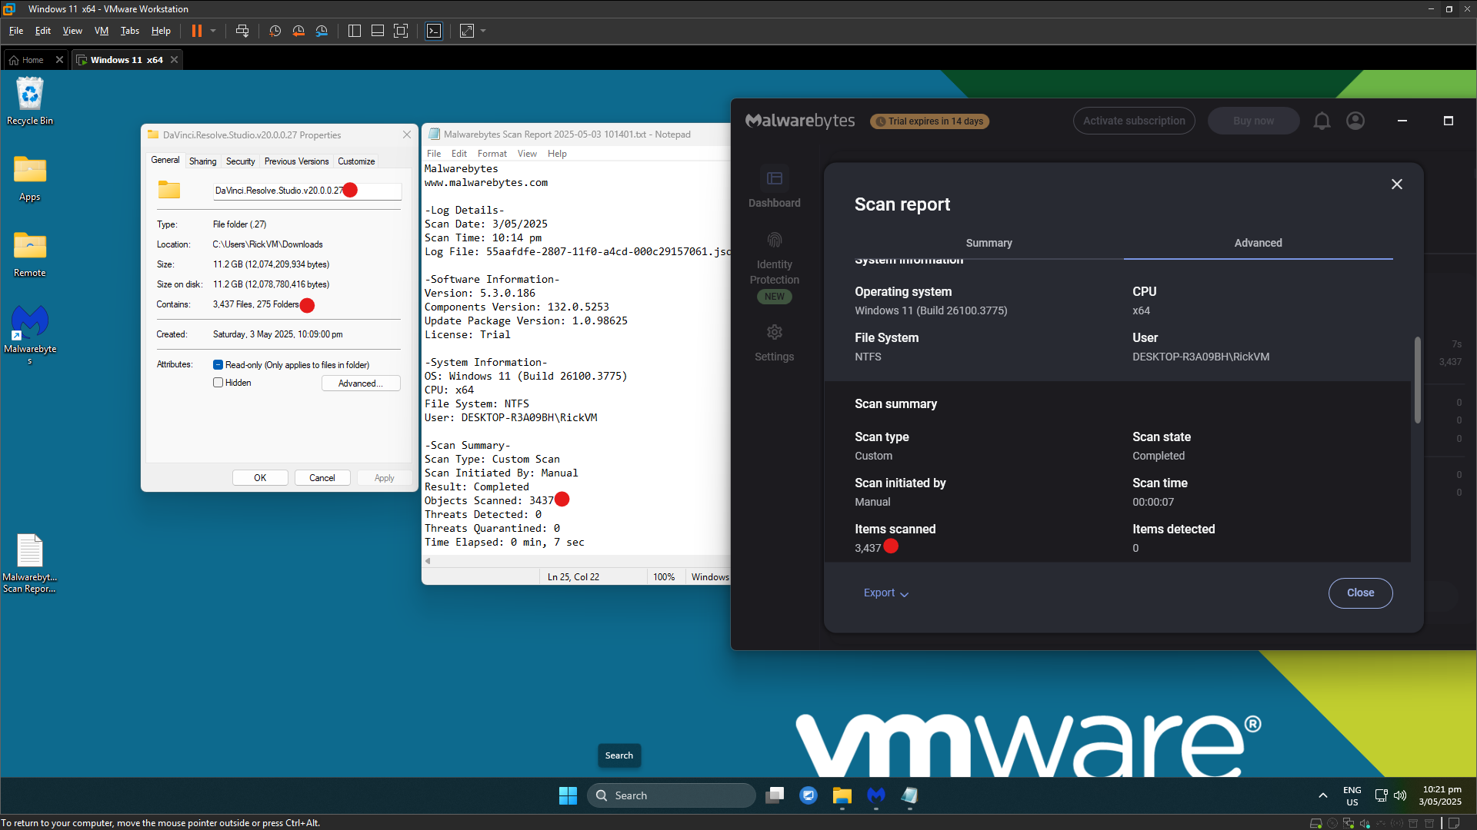Viewport: 1477px width, 830px height.
Task: Open Identity Protection in Malwarebytes sidebar
Action: 775,267
